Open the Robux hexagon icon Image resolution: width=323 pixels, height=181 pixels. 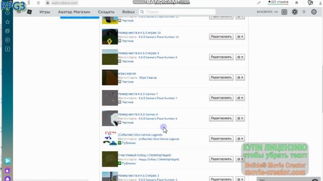point(295,12)
